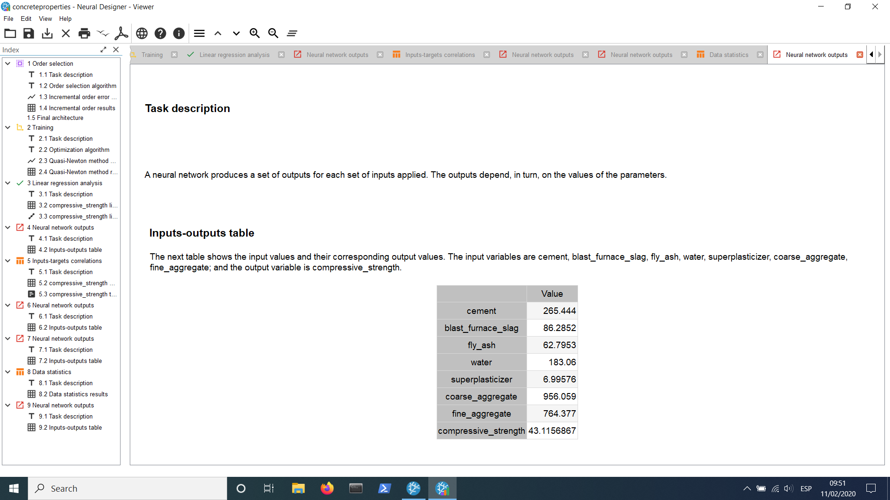Click the save/export arrow icon
The height and width of the screenshot is (500, 890).
click(48, 33)
